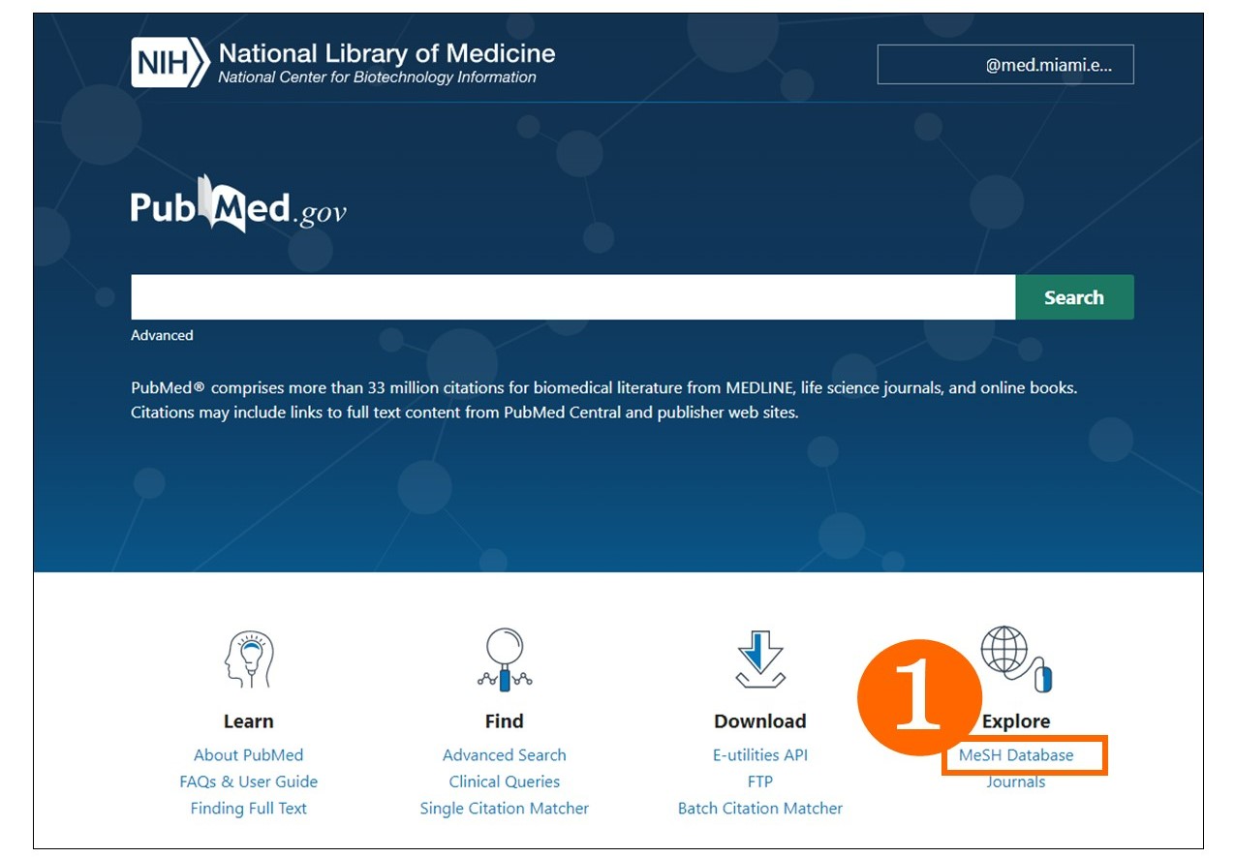The width and height of the screenshot is (1235, 858).
Task: Click the Download arrow icon
Action: point(759,657)
